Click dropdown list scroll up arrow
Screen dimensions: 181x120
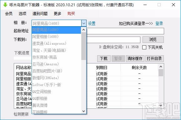click(x=84, y=30)
